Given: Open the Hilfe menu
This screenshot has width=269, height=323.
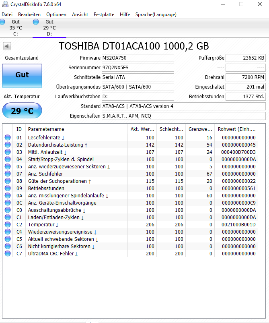Looking at the screenshot, I should click(x=125, y=14).
